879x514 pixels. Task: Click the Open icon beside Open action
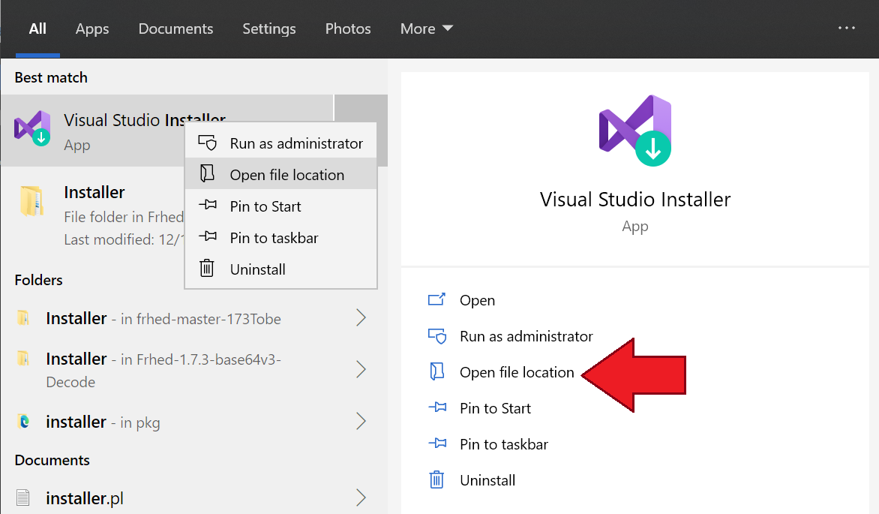(437, 299)
